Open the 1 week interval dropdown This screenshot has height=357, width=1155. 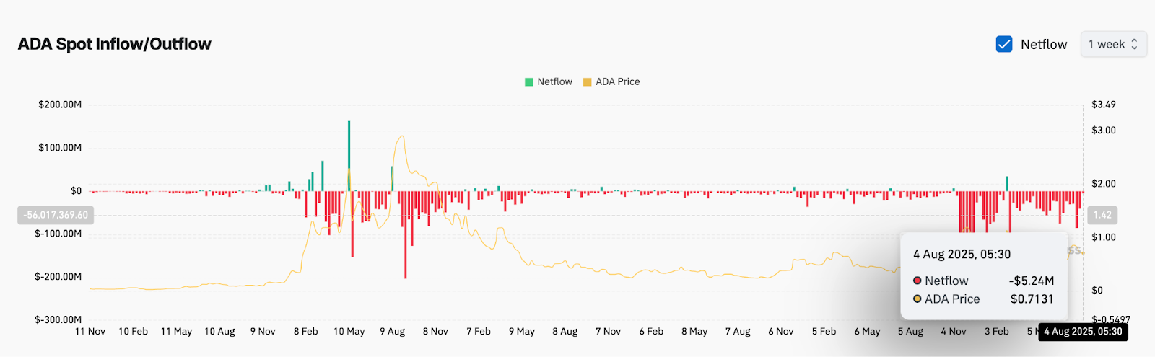point(1113,44)
